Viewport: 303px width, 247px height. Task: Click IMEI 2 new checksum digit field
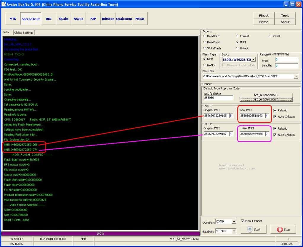pyautogui.click(x=267, y=134)
